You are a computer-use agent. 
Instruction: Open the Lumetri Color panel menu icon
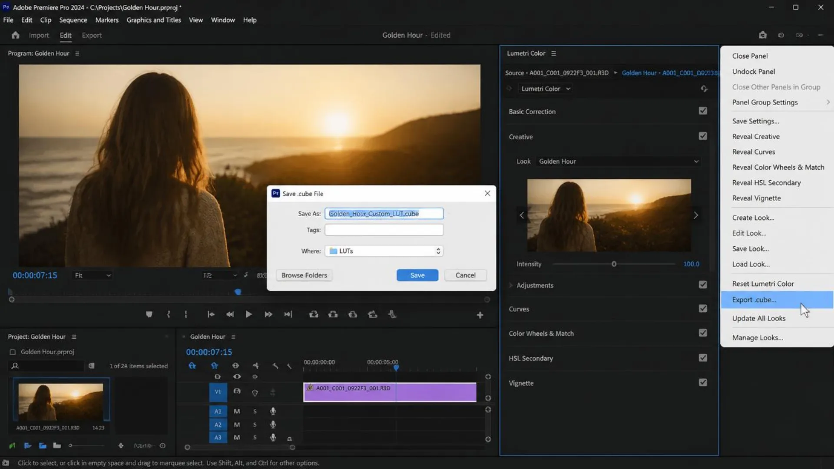[553, 53]
